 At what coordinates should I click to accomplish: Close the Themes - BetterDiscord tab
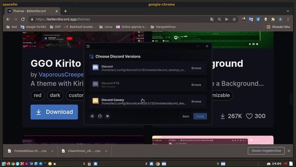[x=56, y=11]
